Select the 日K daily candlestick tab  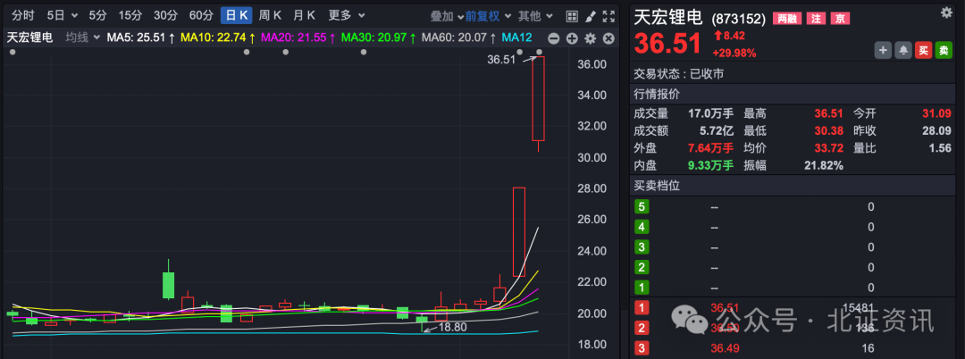(x=236, y=15)
